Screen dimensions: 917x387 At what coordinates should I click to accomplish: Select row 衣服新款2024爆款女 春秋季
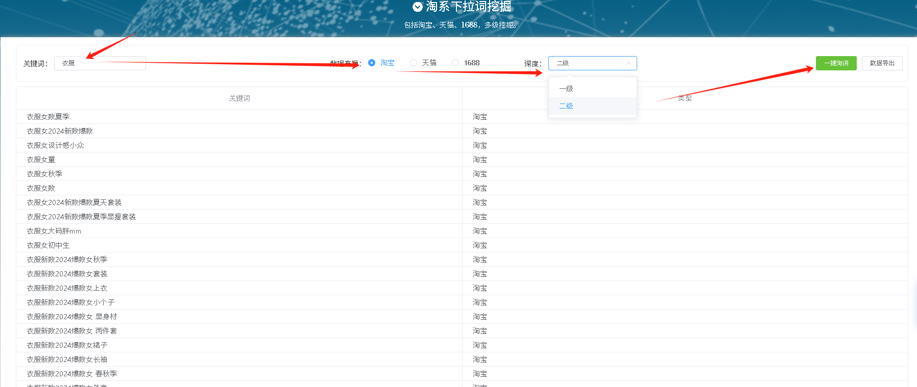click(x=462, y=374)
